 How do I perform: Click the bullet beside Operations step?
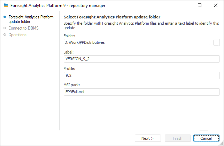click(5, 35)
